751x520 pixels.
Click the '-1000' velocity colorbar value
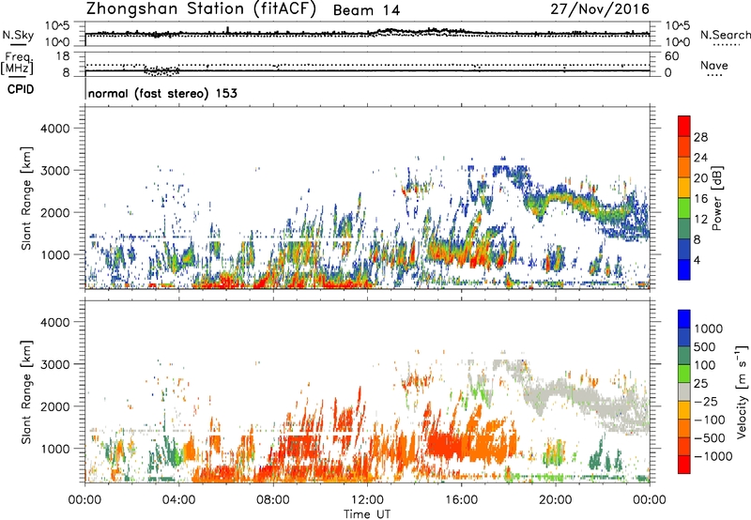pyautogui.click(x=713, y=456)
